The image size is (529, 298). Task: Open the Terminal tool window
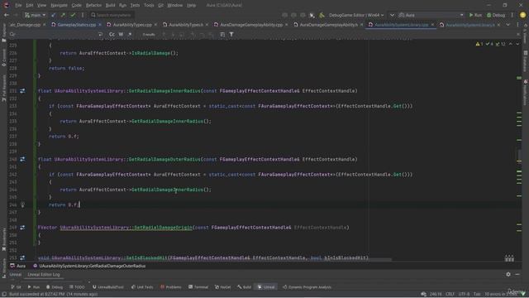click(198, 287)
